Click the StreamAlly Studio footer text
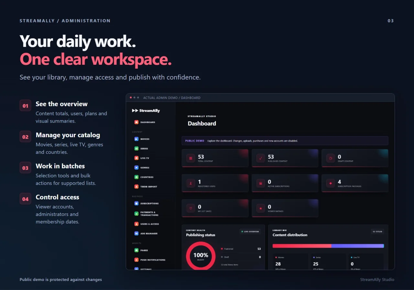 pos(377,280)
